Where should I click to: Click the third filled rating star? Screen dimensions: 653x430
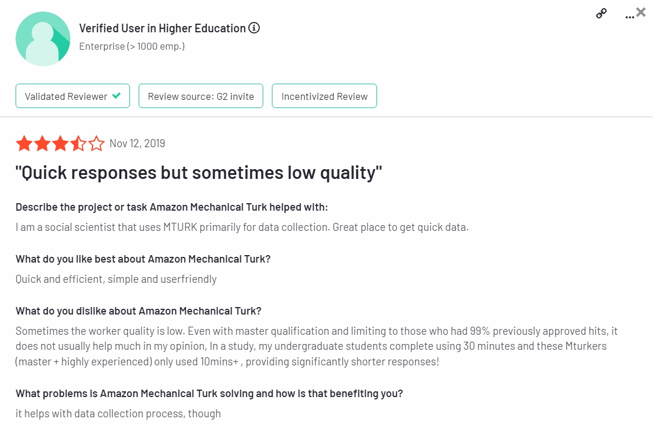click(60, 144)
